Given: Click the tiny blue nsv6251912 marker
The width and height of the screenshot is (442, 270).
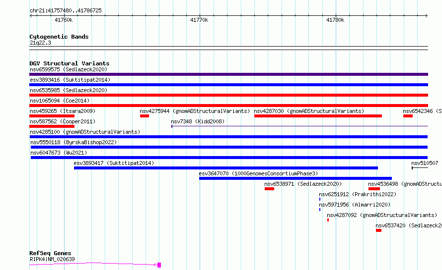Looking at the screenshot, I should coord(320,199).
